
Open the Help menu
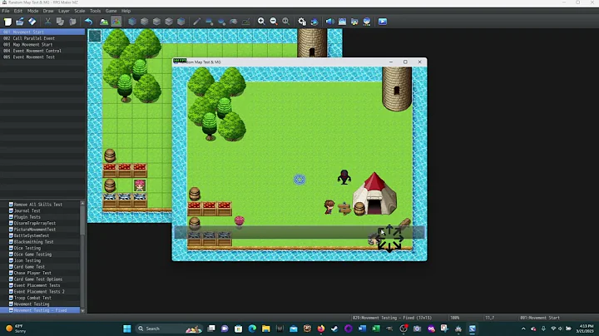(x=126, y=11)
